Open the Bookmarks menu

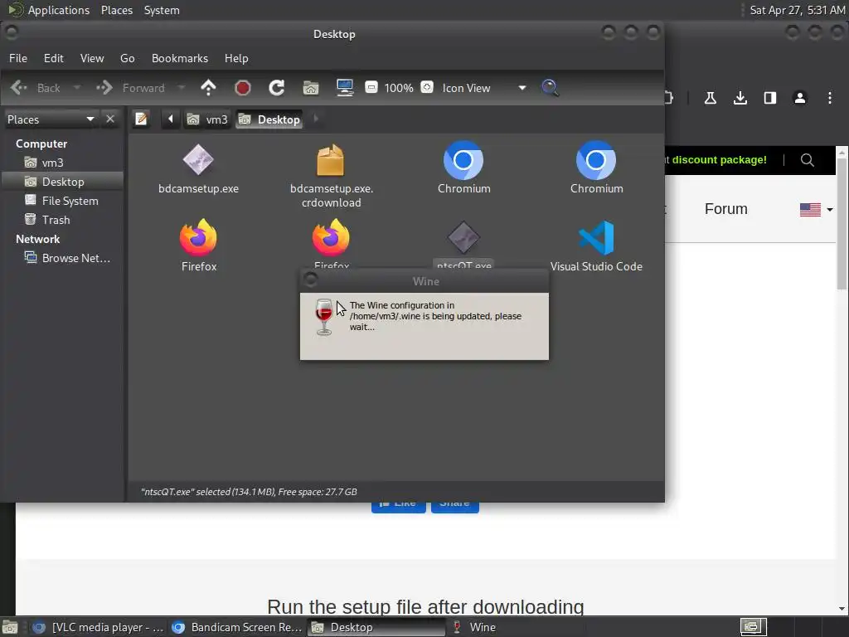[x=180, y=58]
